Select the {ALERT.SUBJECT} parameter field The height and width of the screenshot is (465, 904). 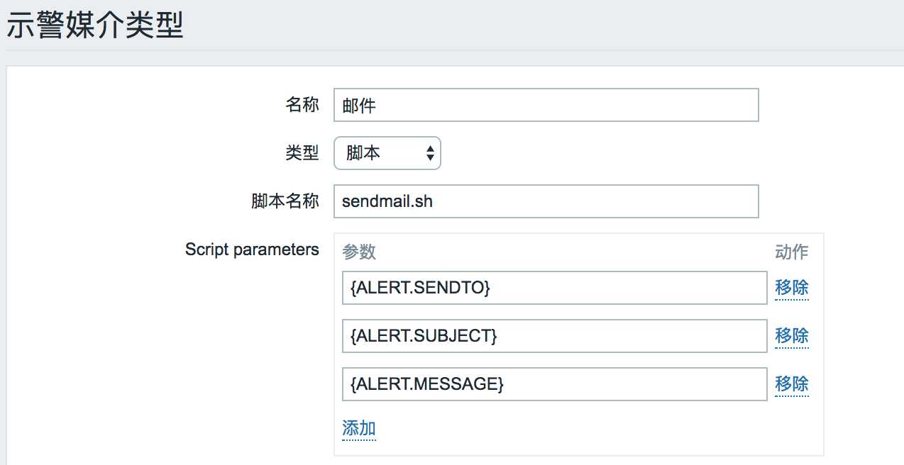553,335
